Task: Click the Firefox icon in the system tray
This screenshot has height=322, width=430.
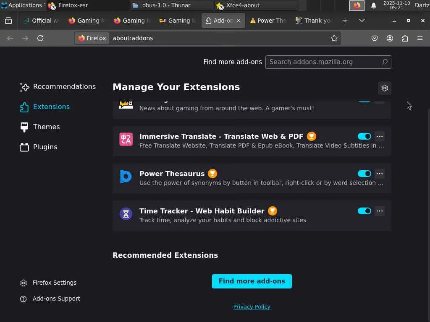Action: tap(357, 5)
